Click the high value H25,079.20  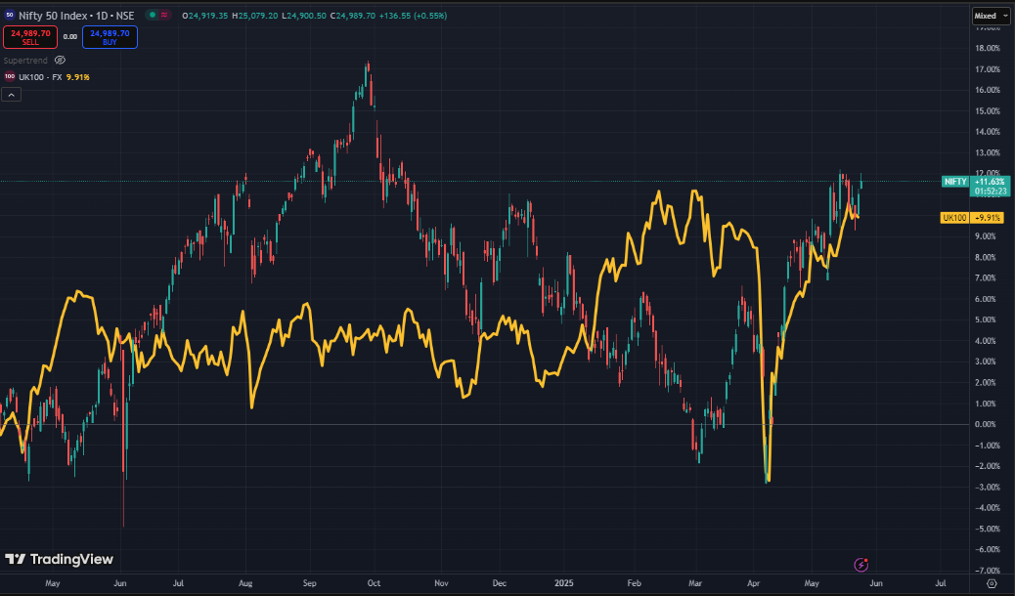(x=254, y=16)
